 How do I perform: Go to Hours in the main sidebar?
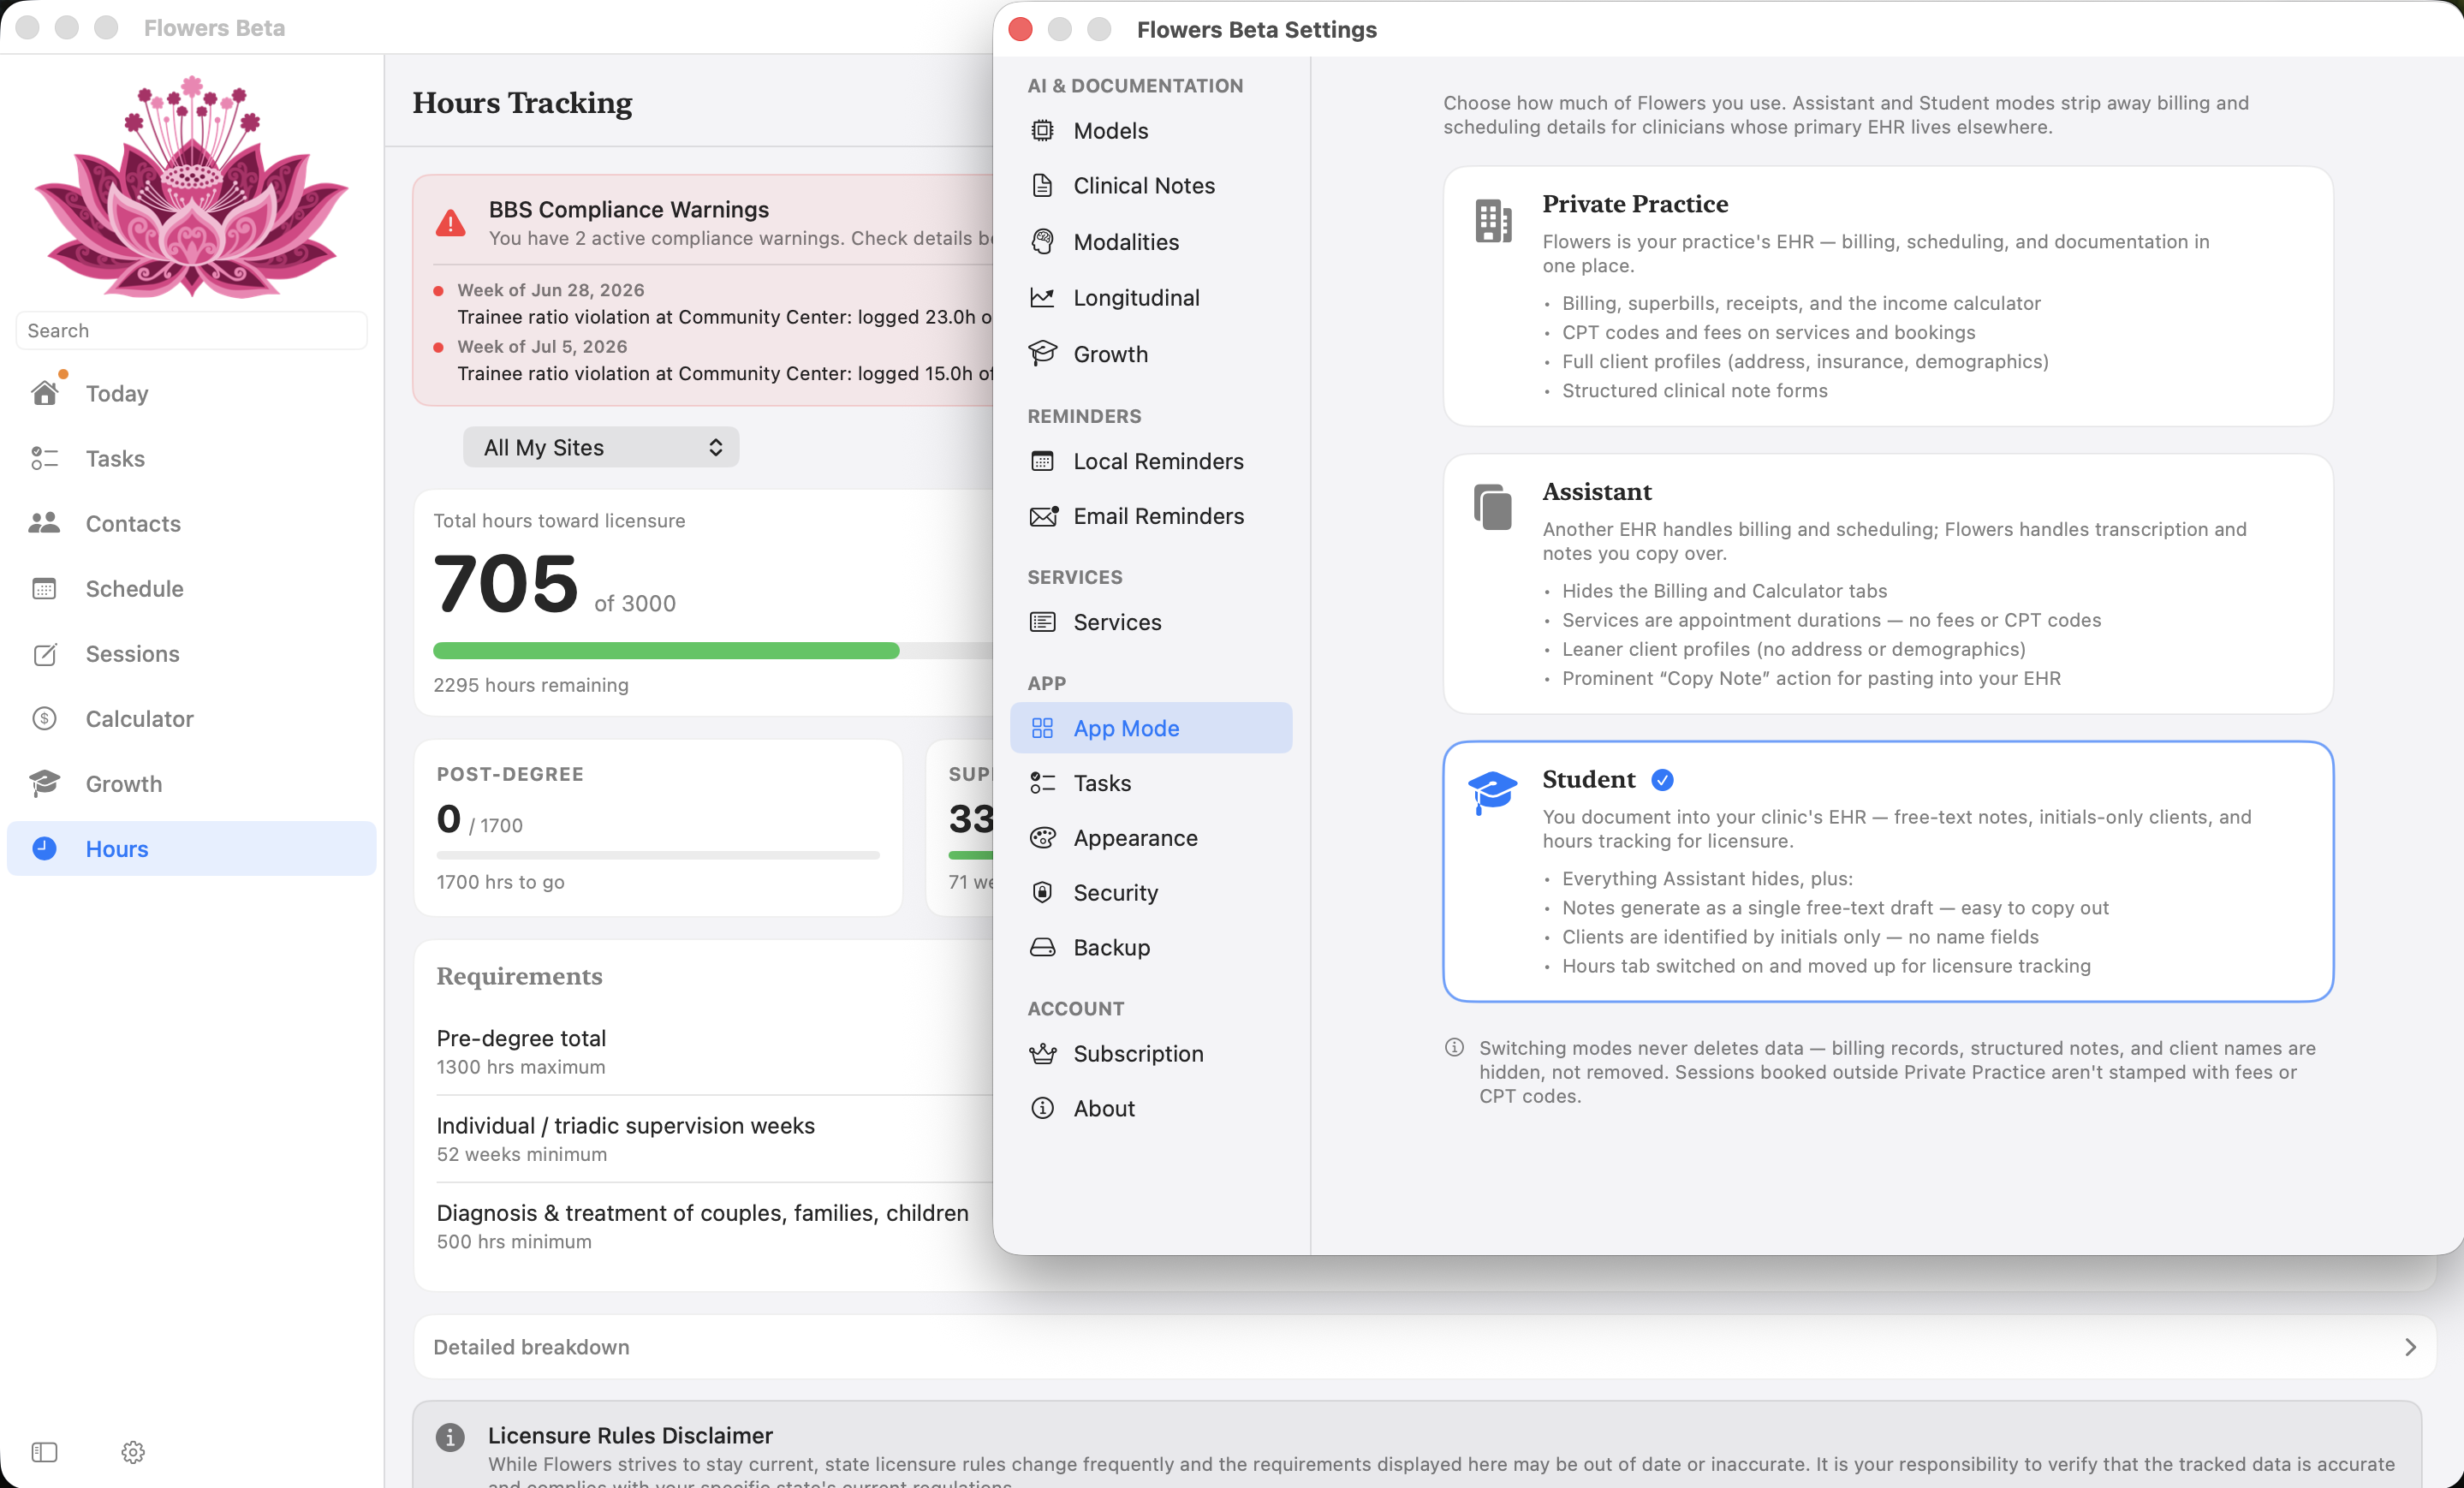click(x=191, y=848)
